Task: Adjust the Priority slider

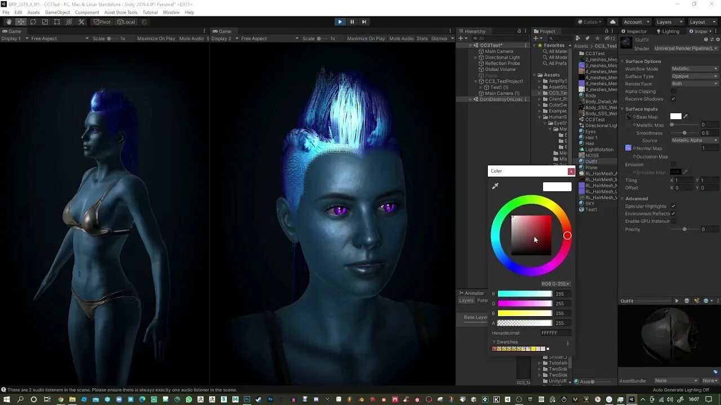Action: 684,229
